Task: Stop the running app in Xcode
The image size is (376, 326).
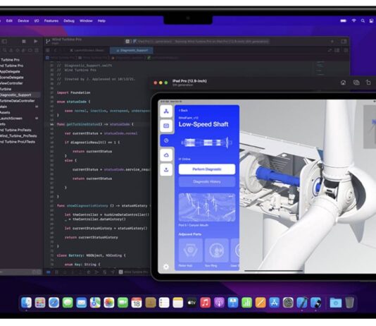Action: coord(24,42)
